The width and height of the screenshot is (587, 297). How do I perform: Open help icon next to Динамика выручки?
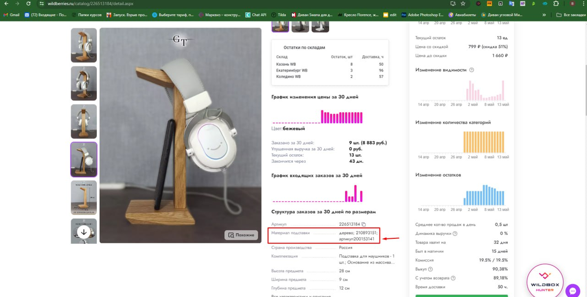(455, 233)
